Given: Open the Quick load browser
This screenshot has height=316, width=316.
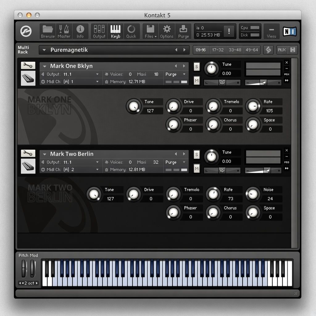Looking at the screenshot, I should point(131,31).
